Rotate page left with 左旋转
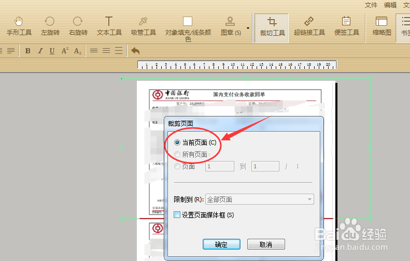The height and width of the screenshot is (261, 410). (x=50, y=26)
